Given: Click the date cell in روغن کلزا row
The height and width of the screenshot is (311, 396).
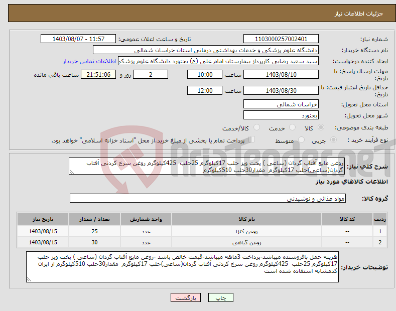Looking at the screenshot, I should (x=43, y=231).
